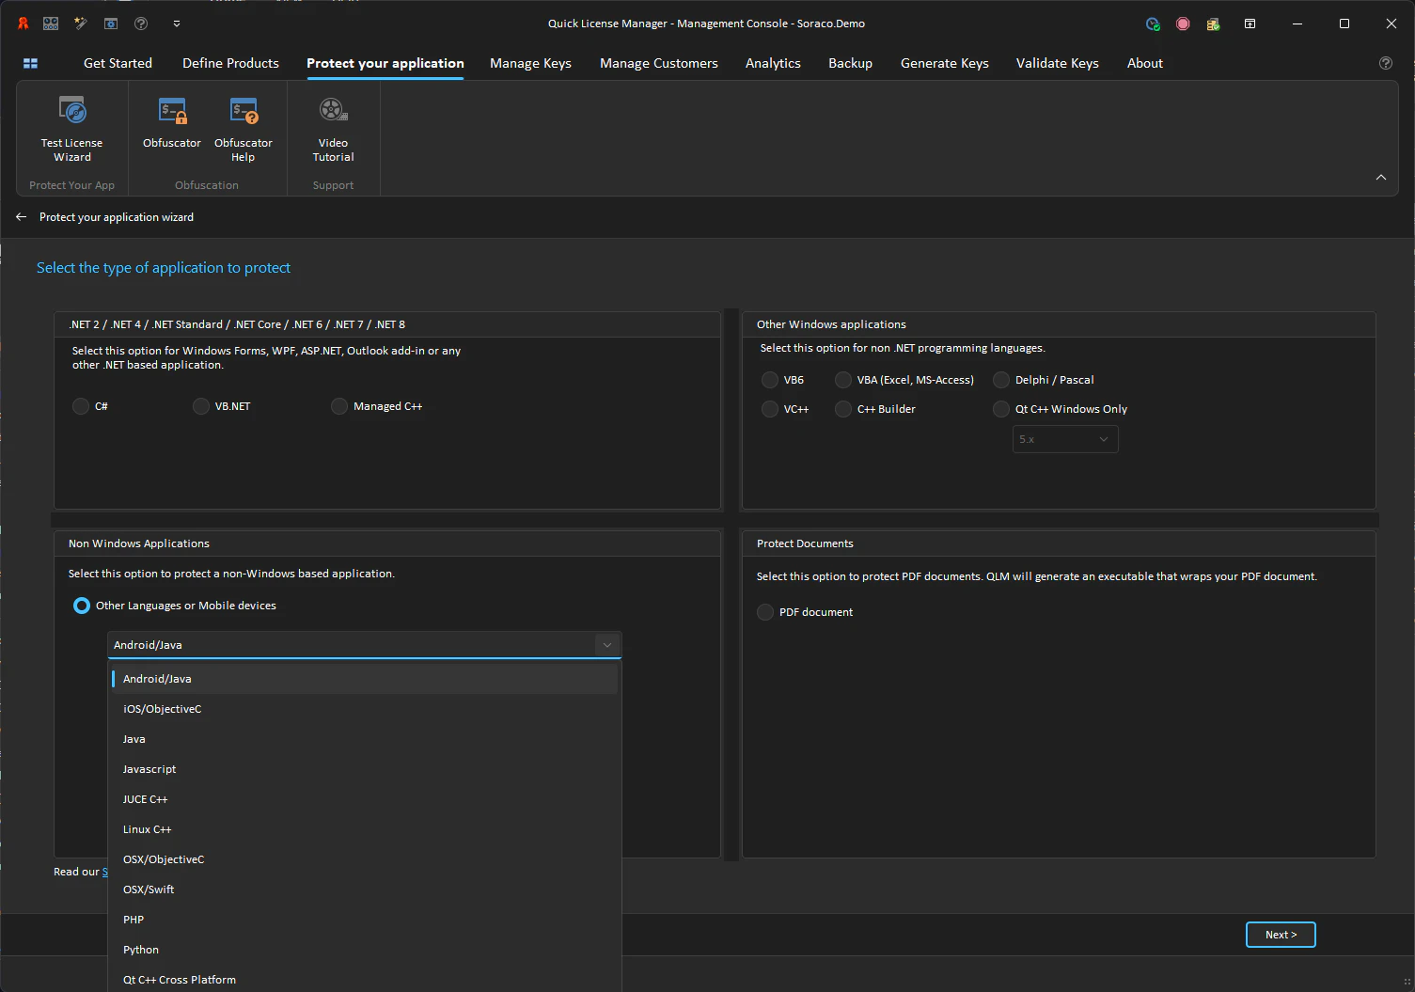Select the C# radio button
Screen dimensions: 1415x992
(81, 405)
